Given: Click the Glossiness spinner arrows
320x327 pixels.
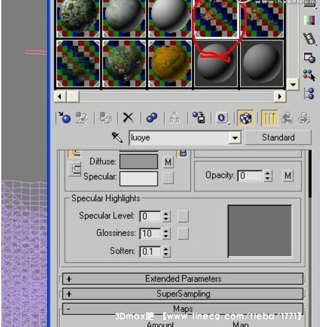Looking at the screenshot, I should (x=166, y=233).
